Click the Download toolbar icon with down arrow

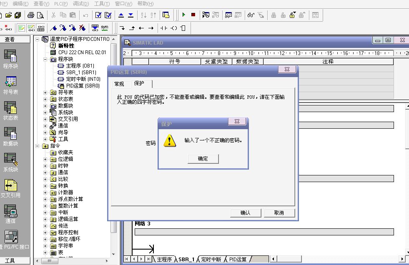tap(130, 15)
